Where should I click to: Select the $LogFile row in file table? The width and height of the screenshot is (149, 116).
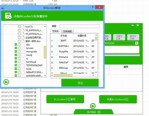tap(73, 52)
